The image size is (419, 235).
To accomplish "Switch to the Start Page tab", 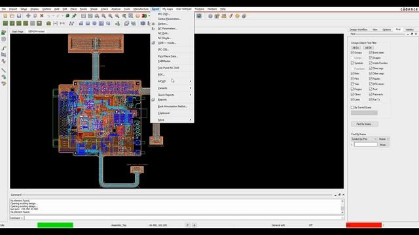I will coord(18,31).
